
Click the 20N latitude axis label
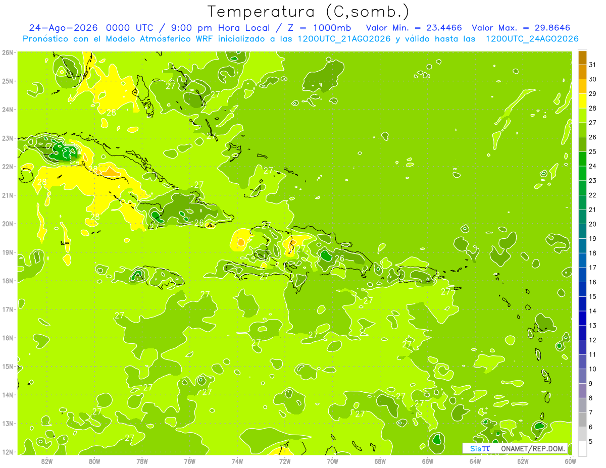8,224
